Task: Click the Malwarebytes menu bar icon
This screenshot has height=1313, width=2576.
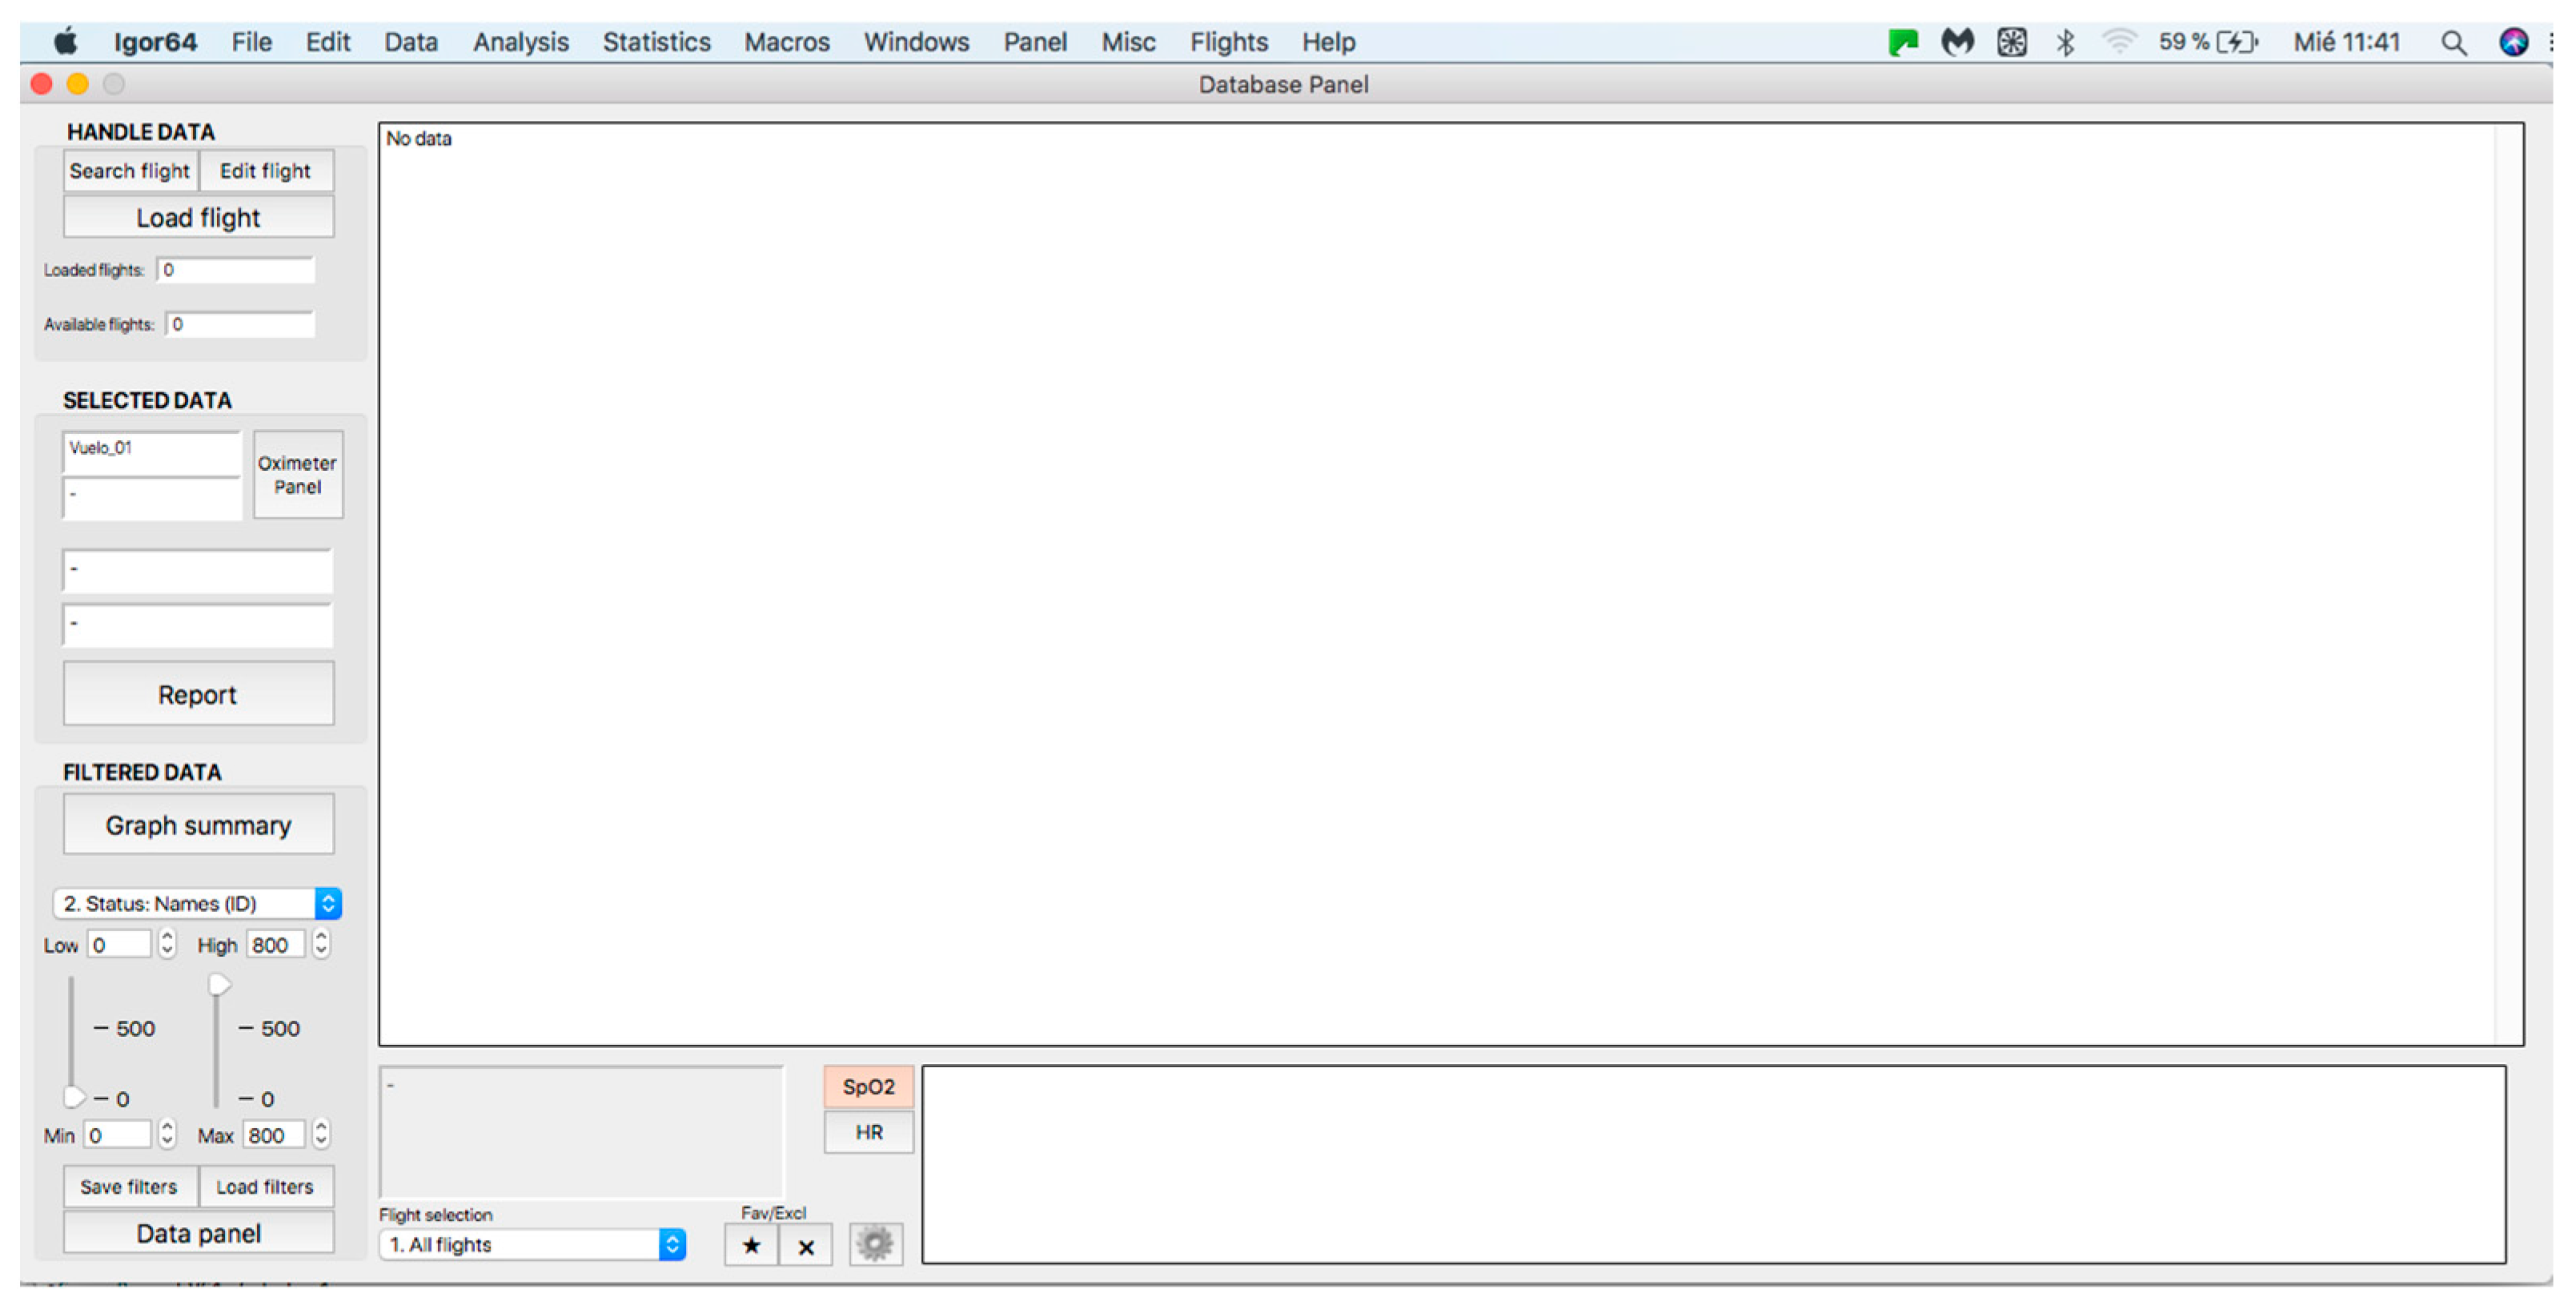Action: point(1957,42)
